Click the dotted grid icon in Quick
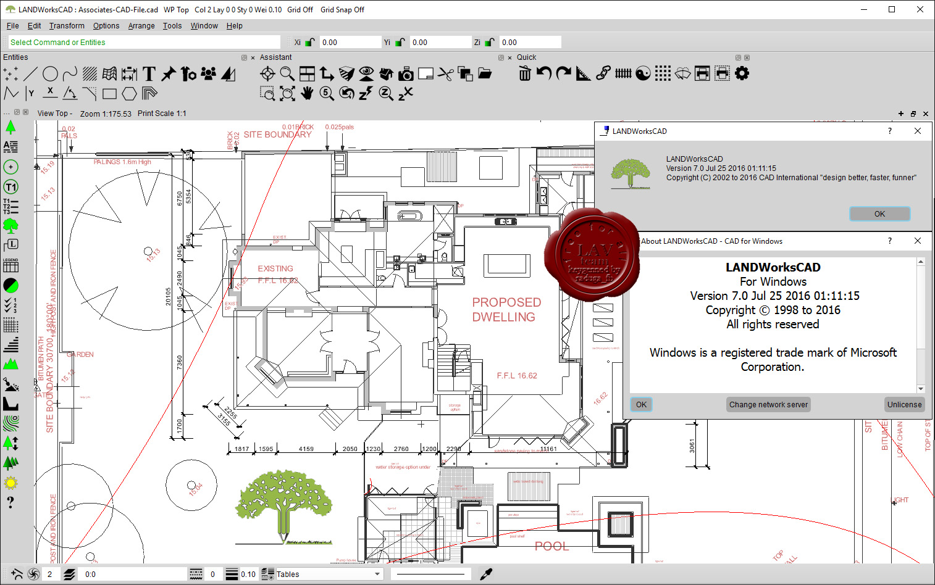Viewport: 935px width, 585px height. tap(663, 74)
